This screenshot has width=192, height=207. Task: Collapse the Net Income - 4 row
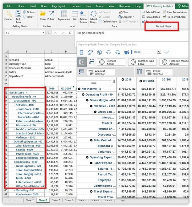(x=79, y=89)
